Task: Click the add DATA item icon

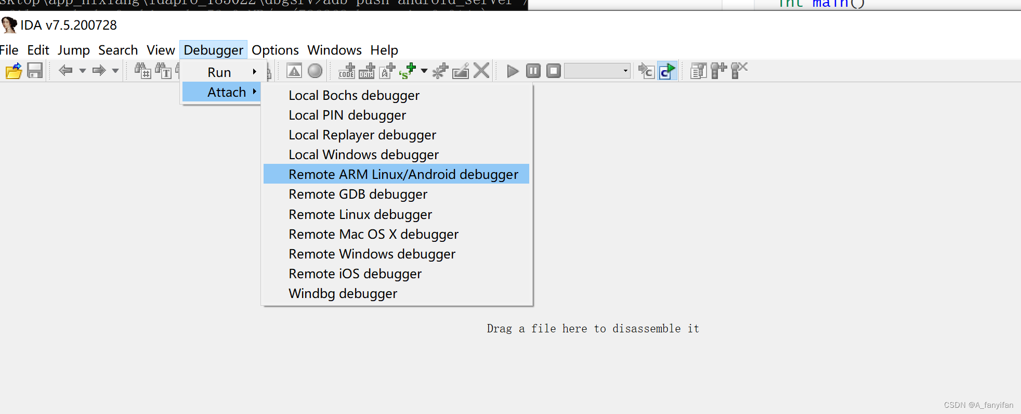Action: (366, 71)
